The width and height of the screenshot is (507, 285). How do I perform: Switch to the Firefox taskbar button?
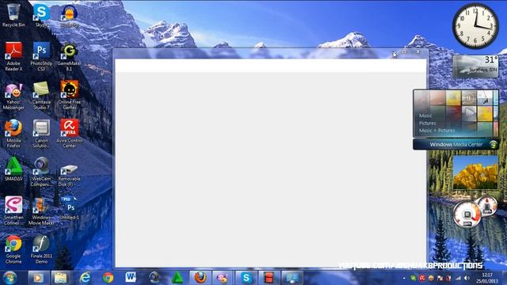tap(200, 278)
